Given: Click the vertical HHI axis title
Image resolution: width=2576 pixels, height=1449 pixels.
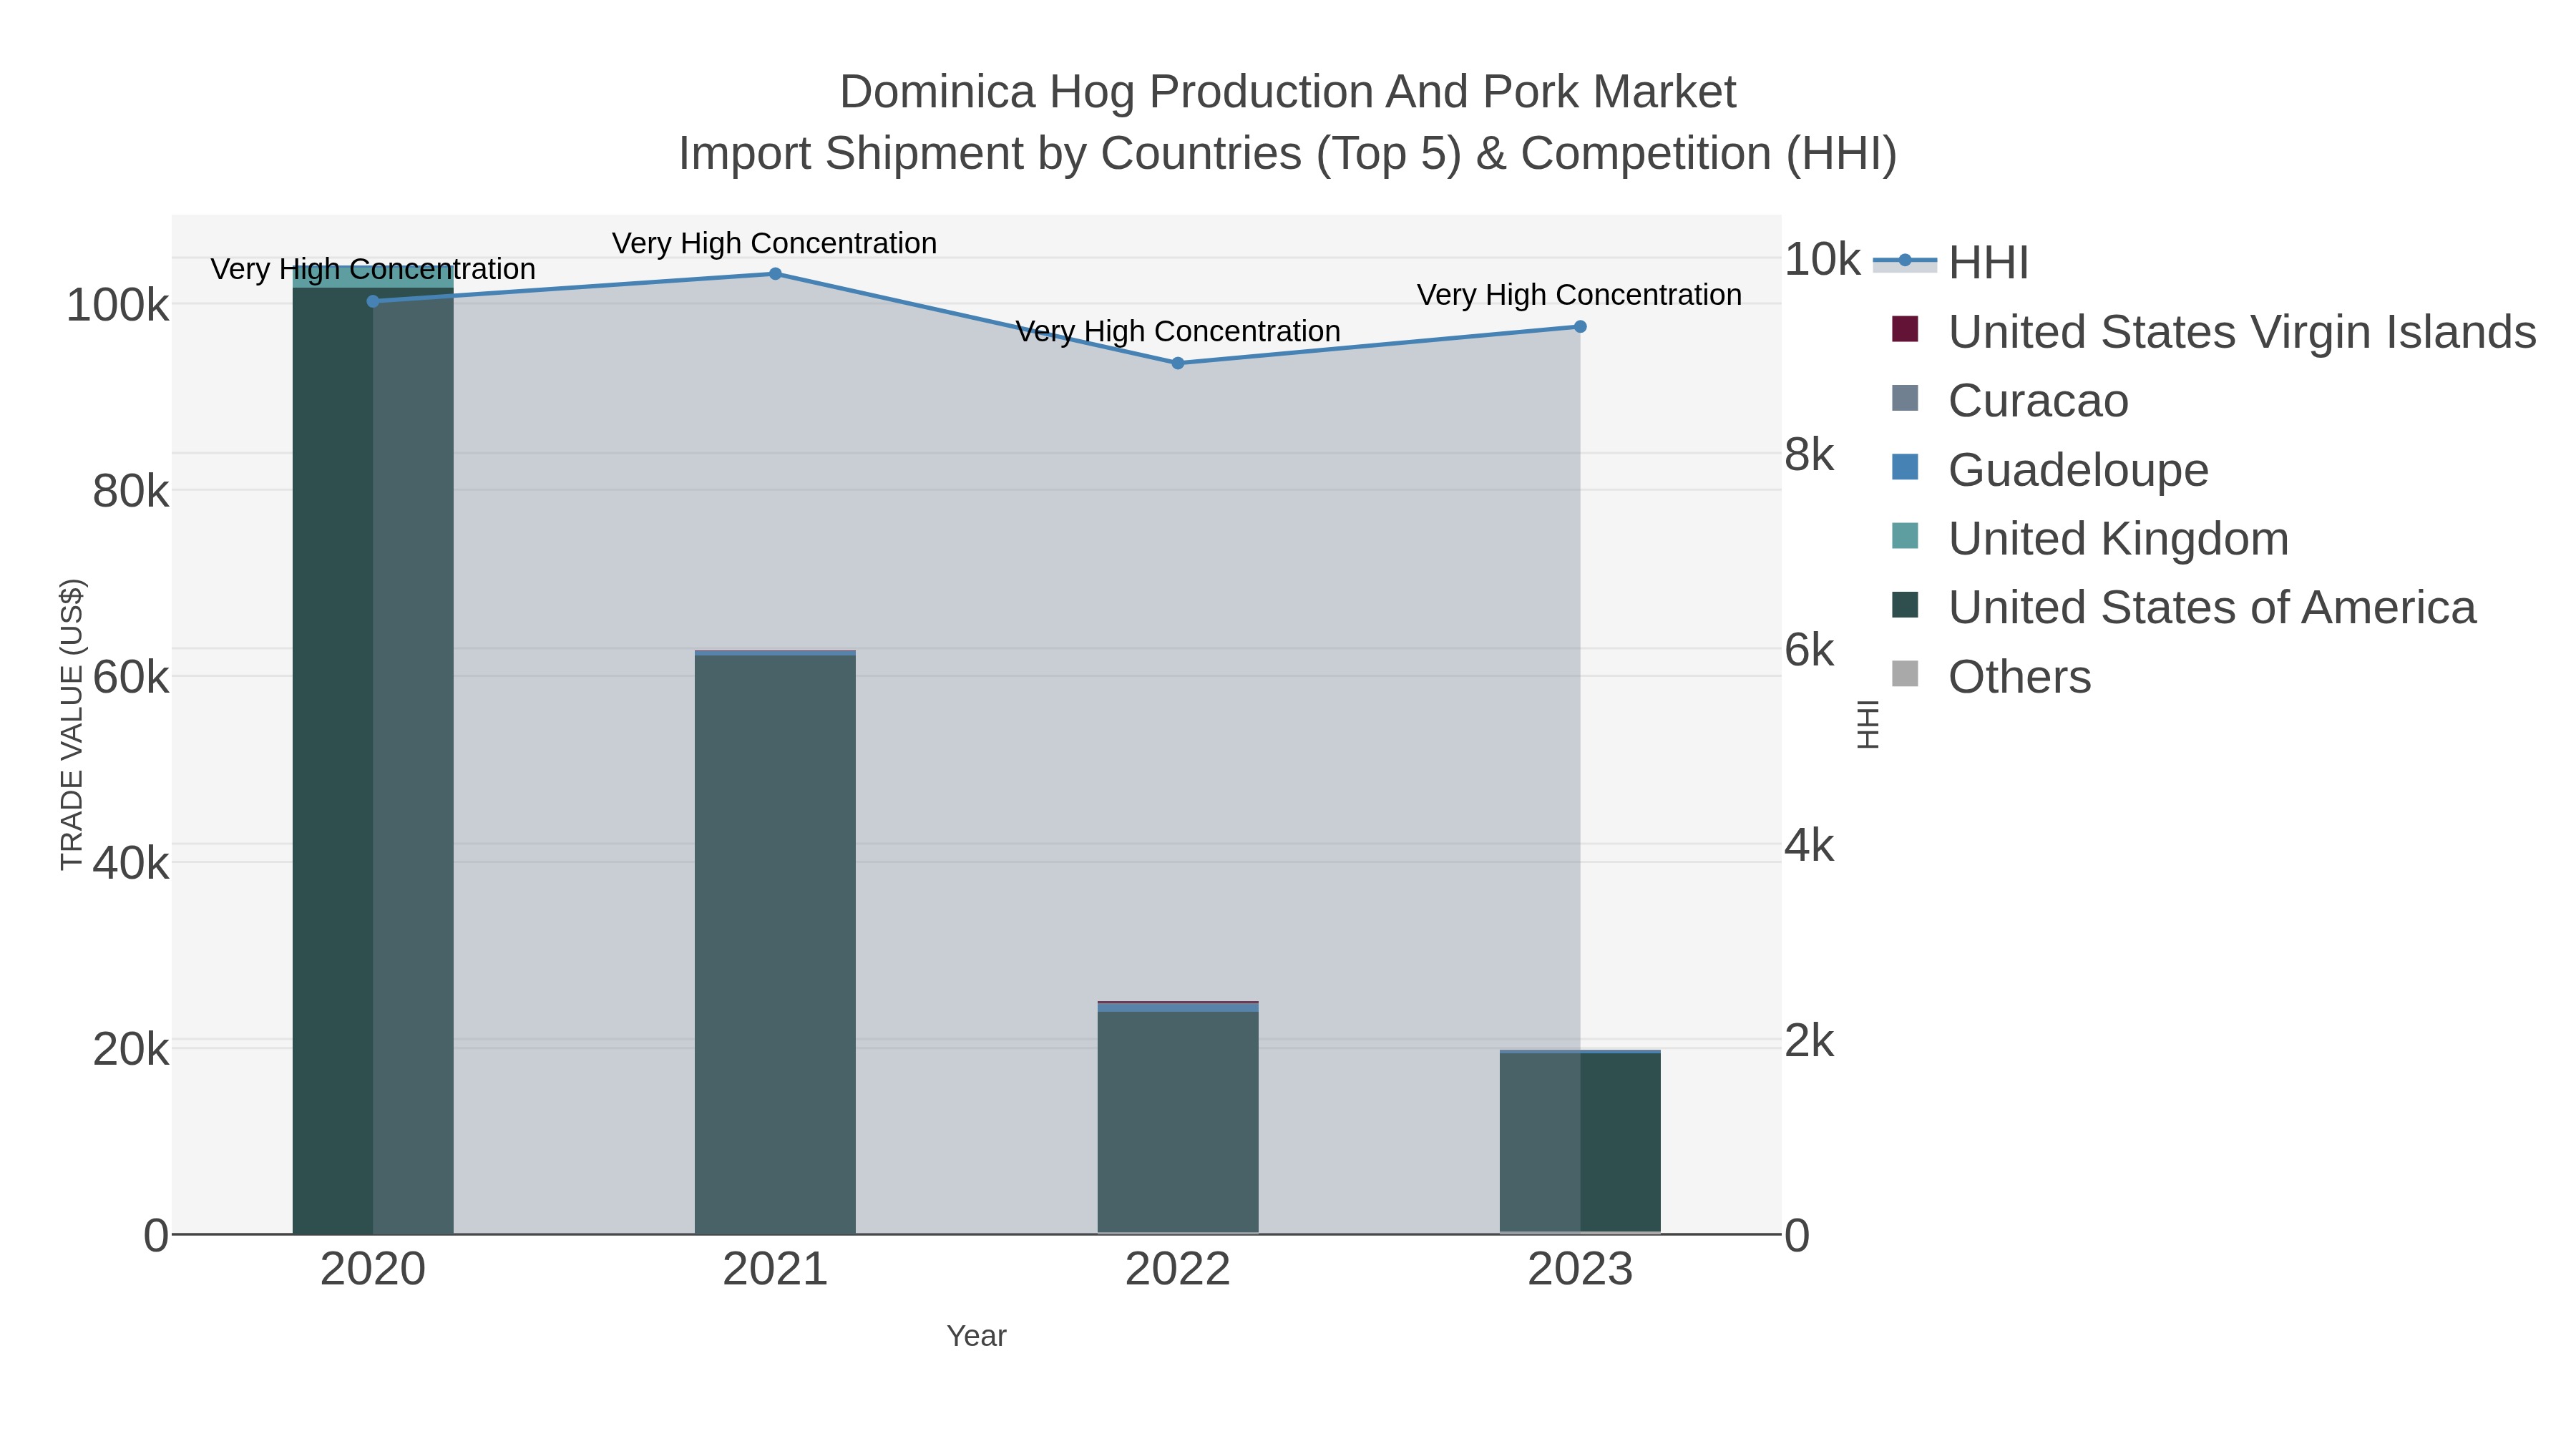Looking at the screenshot, I should click(1867, 724).
